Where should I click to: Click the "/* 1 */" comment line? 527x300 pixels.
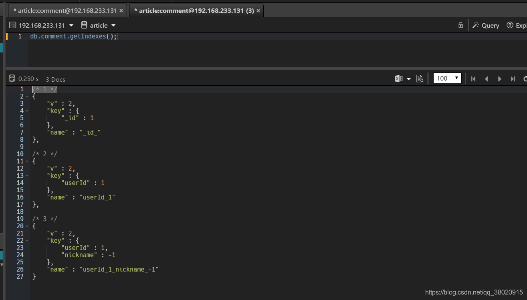click(x=44, y=89)
